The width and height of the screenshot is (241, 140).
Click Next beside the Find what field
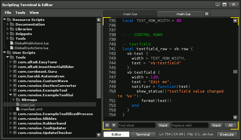point(163,126)
